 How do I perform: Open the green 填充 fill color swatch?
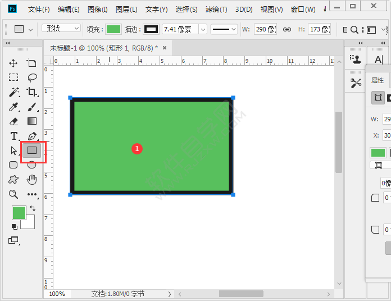pos(113,29)
